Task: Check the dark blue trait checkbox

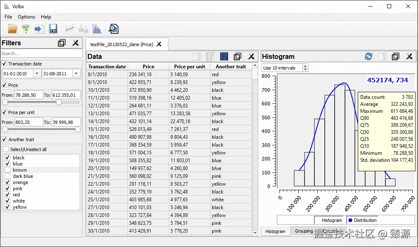Action: tap(7, 176)
